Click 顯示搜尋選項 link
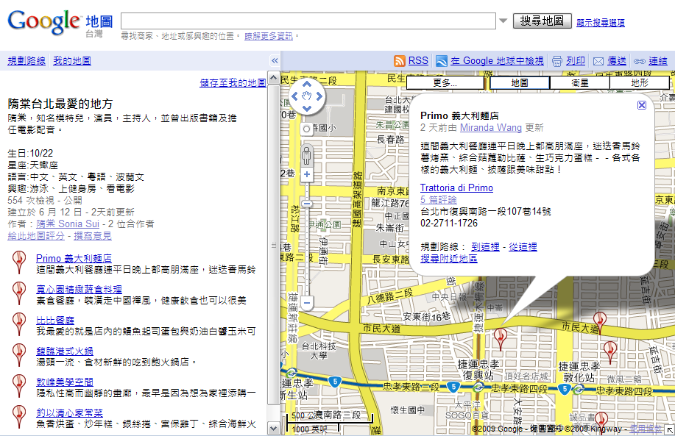Image resolution: width=675 pixels, height=436 pixels. (x=601, y=22)
